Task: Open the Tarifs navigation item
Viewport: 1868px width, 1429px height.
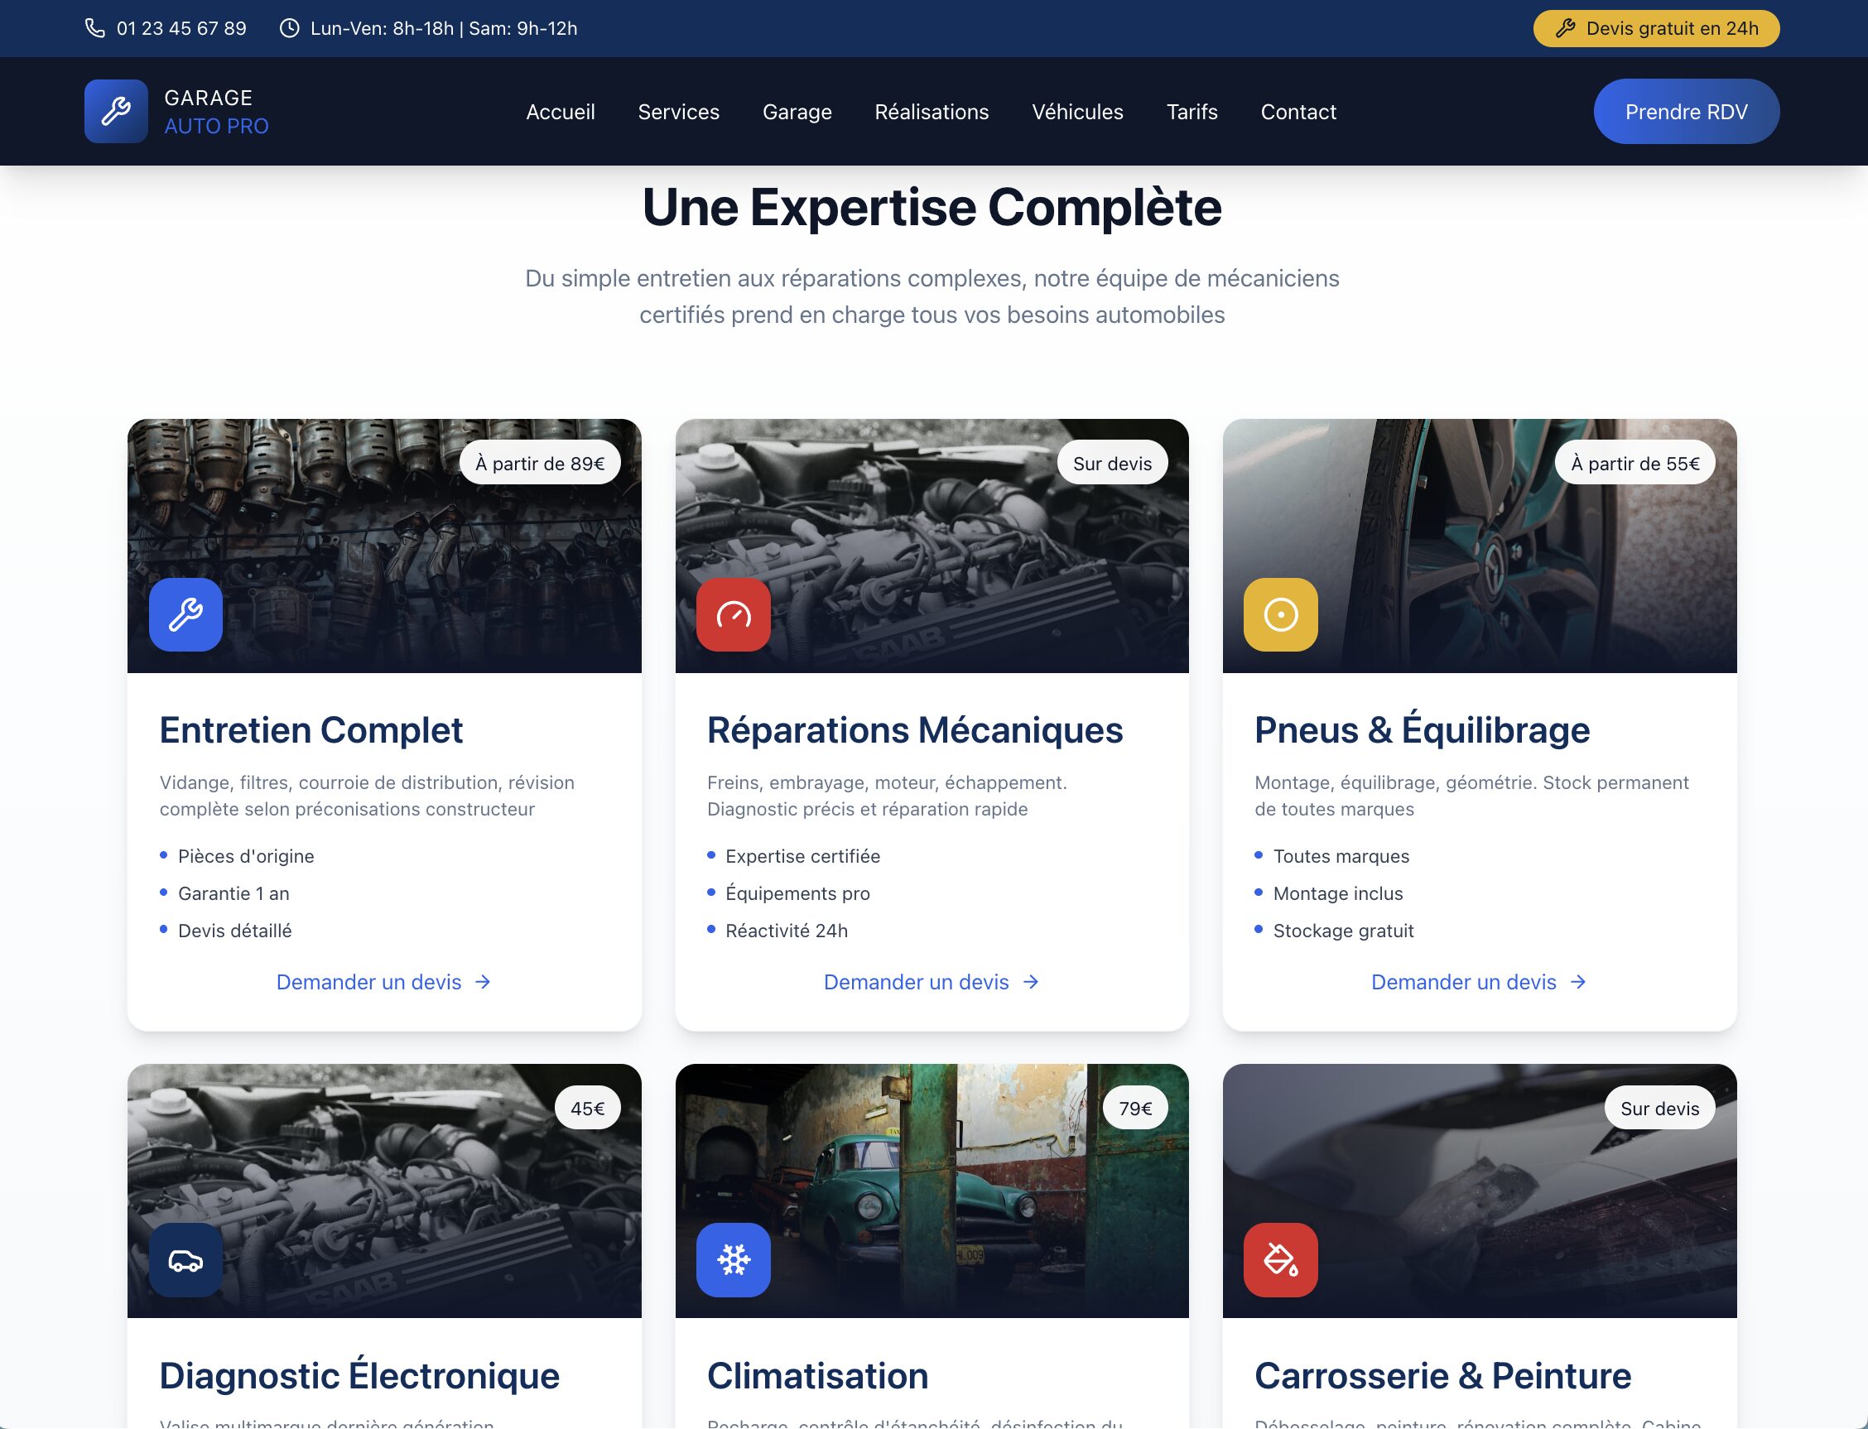Action: [1191, 112]
